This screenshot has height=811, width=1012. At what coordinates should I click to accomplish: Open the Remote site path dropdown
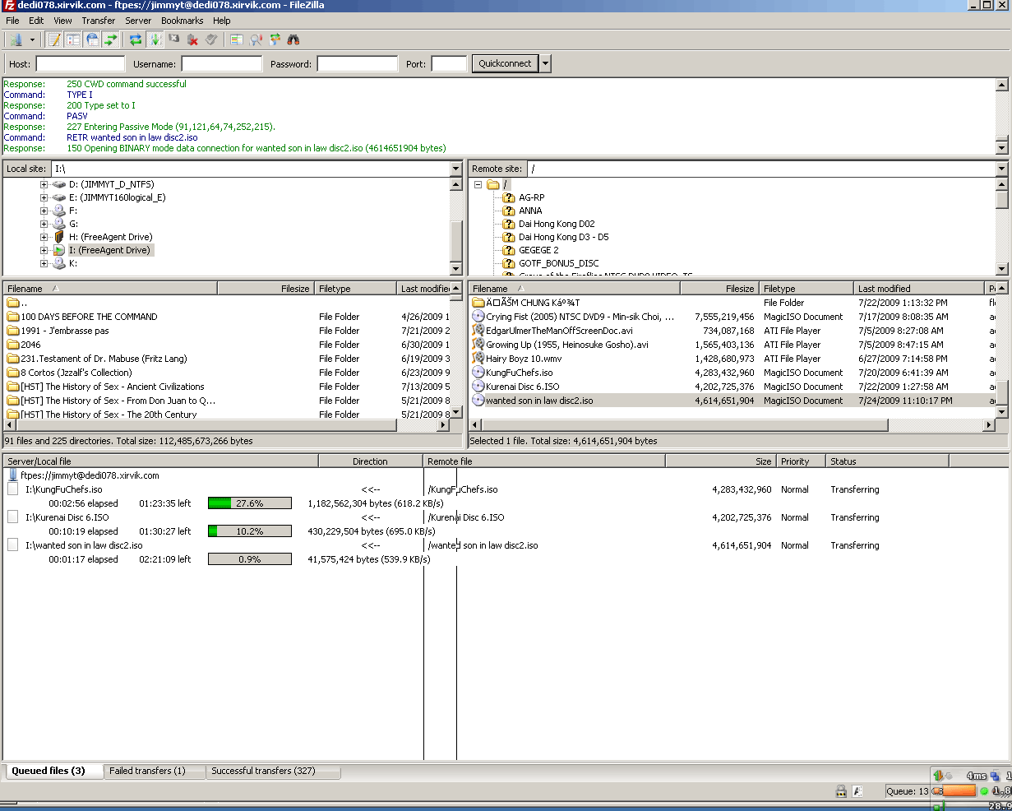click(1001, 169)
